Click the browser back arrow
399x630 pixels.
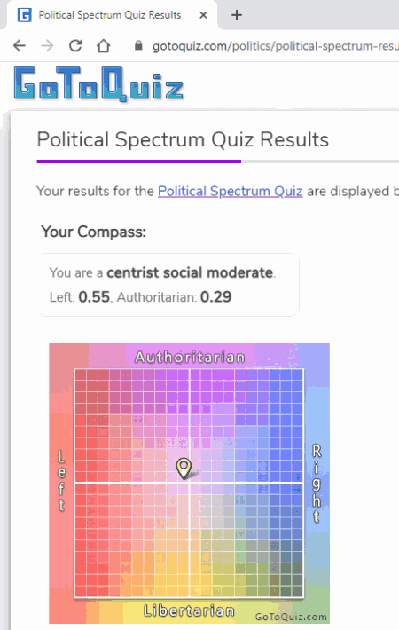[20, 46]
